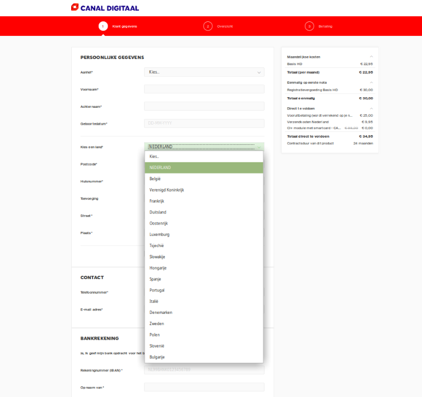Click the Voornaam input field
This screenshot has height=397, width=422.
coord(204,89)
